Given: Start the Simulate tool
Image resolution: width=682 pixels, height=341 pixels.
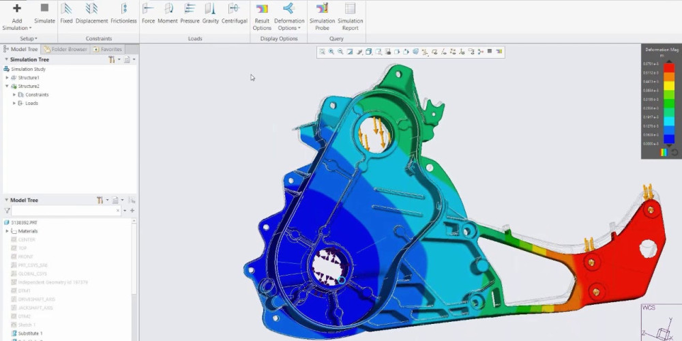Looking at the screenshot, I should (44, 14).
